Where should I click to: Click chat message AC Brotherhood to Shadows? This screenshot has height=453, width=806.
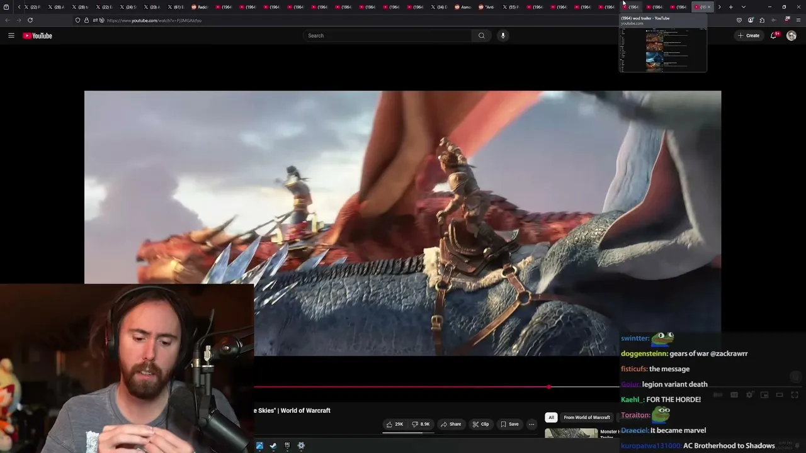tap(729, 446)
